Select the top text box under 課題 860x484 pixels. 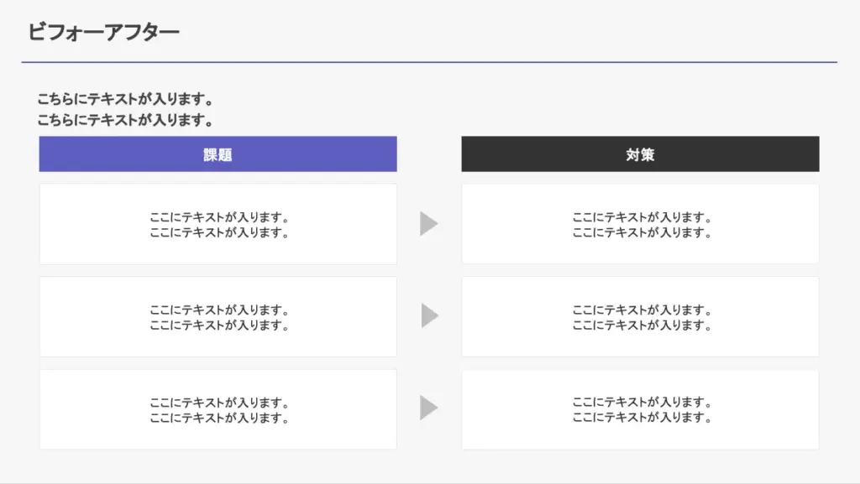click(x=218, y=224)
